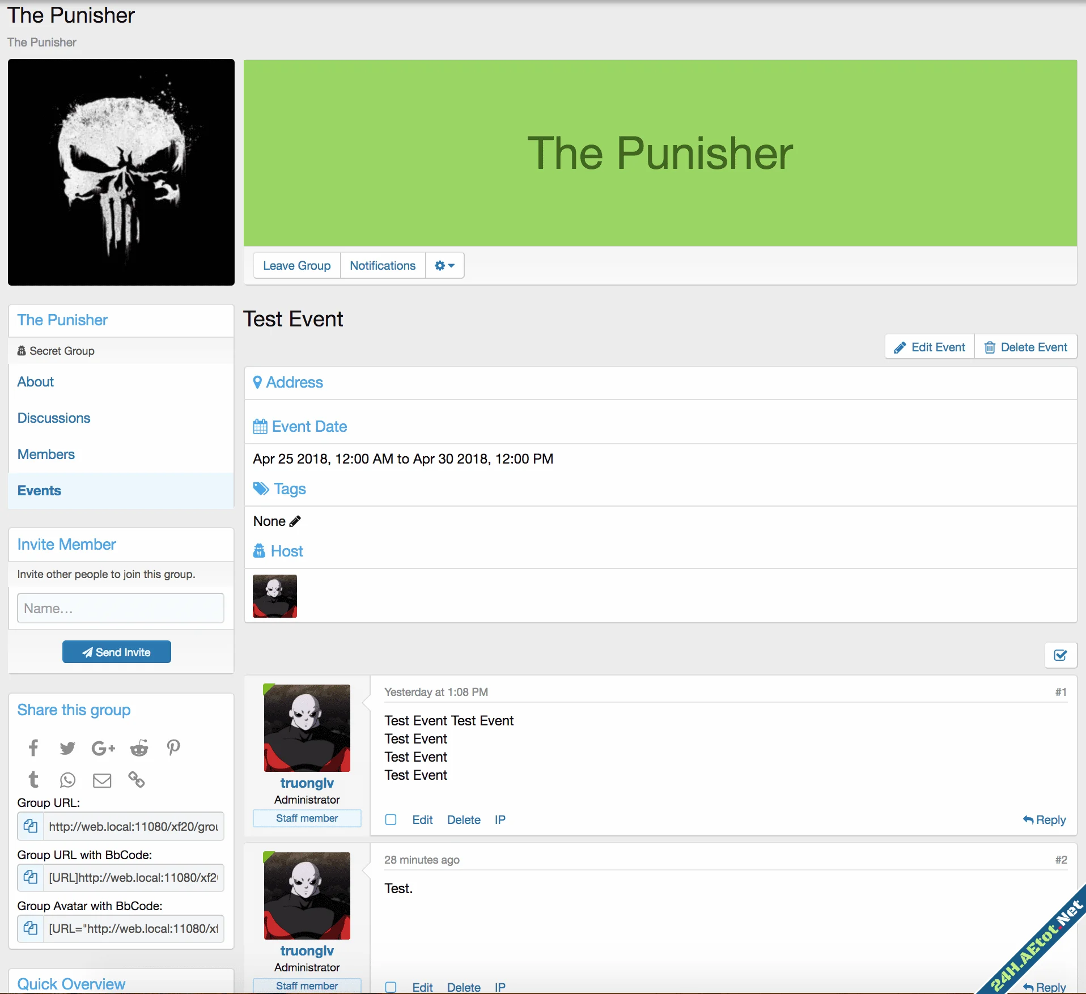The height and width of the screenshot is (994, 1086).
Task: Copy Group Avatar with BbCode clipboard icon
Action: click(31, 928)
